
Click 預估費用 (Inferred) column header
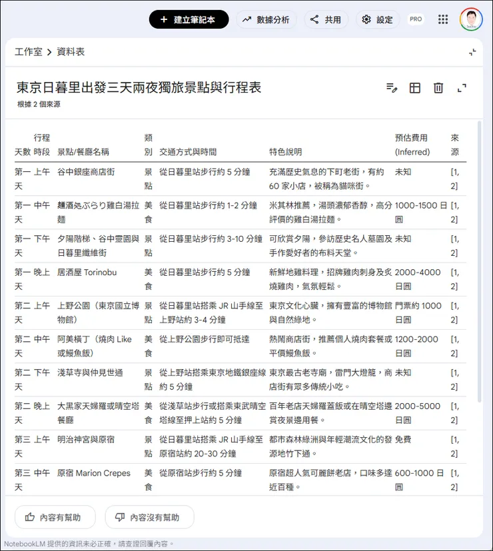pos(412,145)
